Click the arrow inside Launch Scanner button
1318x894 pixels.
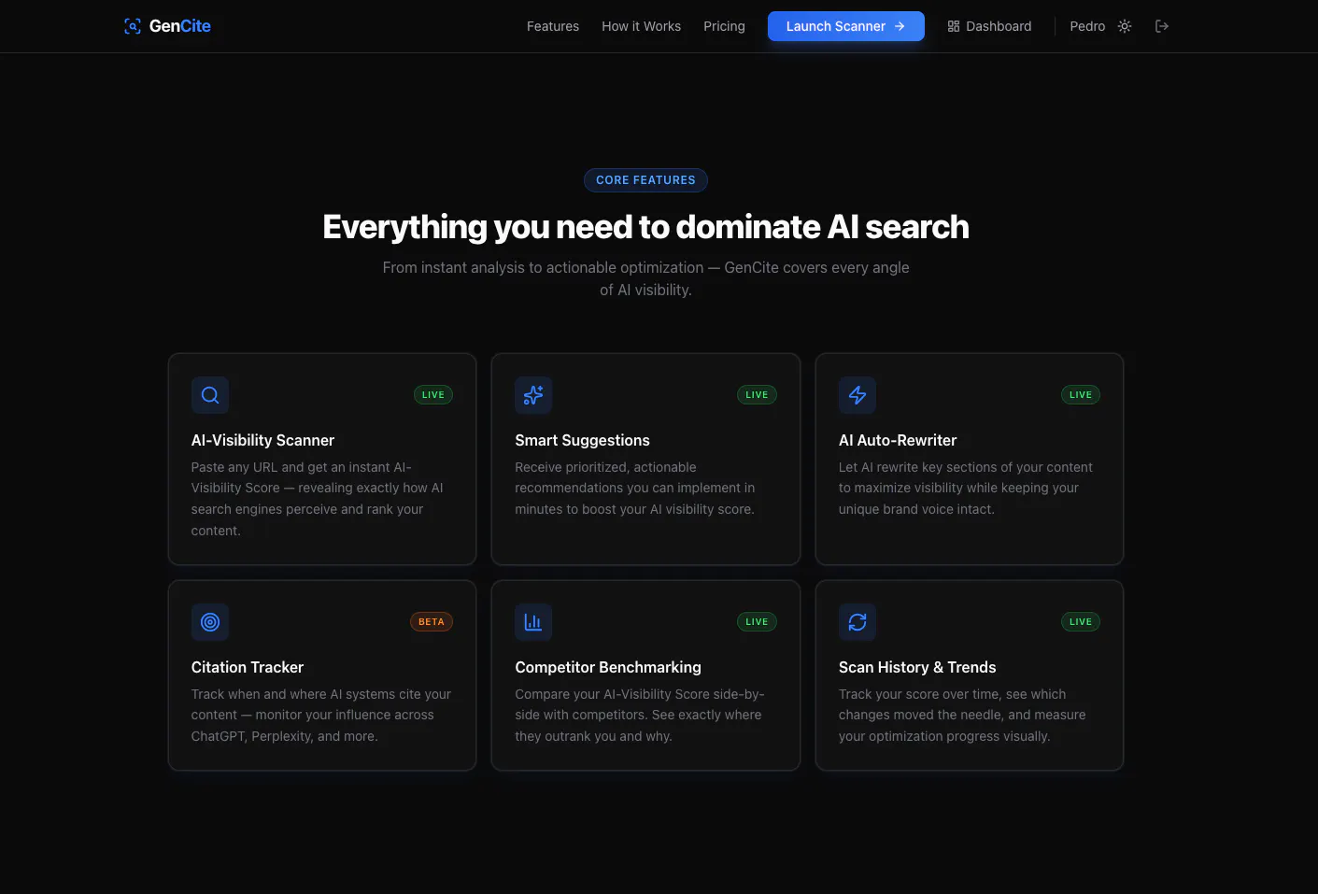(x=900, y=26)
